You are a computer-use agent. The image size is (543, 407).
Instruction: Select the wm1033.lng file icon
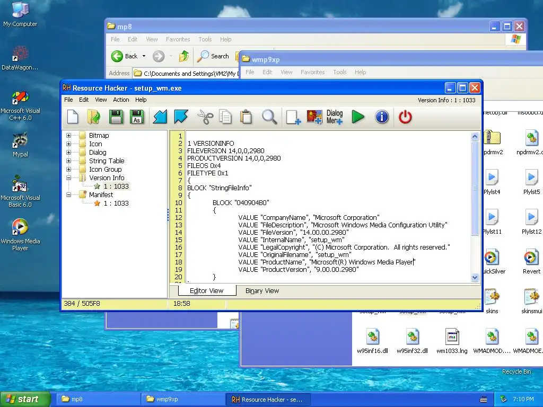coord(452,341)
